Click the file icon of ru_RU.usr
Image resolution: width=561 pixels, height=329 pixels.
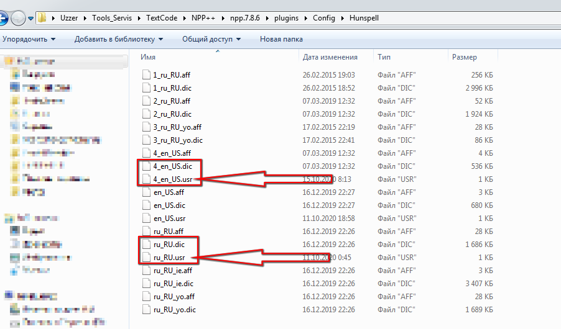pyautogui.click(x=146, y=257)
